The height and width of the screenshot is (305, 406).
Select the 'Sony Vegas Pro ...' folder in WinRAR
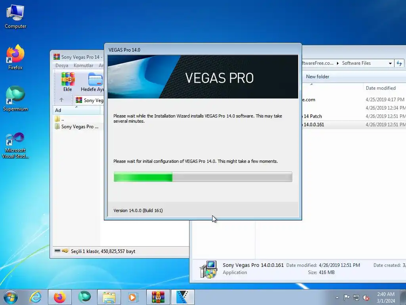[x=77, y=127]
